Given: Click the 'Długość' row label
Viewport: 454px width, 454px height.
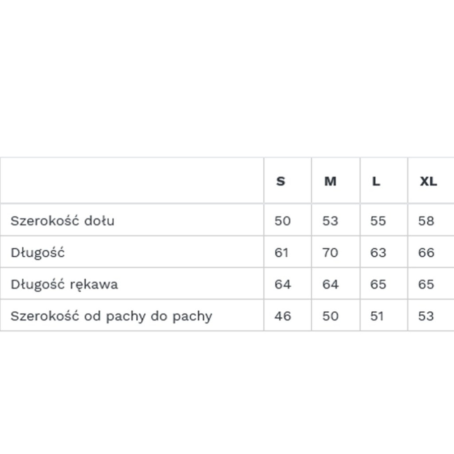Looking at the screenshot, I should click(x=38, y=252).
